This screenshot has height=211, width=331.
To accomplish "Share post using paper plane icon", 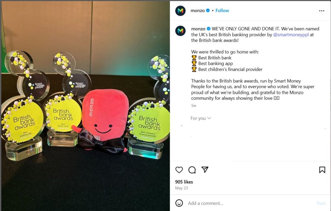I will (x=205, y=170).
